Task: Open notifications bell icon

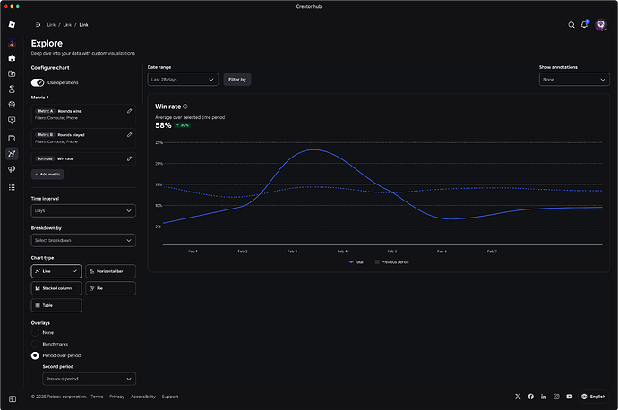Action: click(585, 24)
